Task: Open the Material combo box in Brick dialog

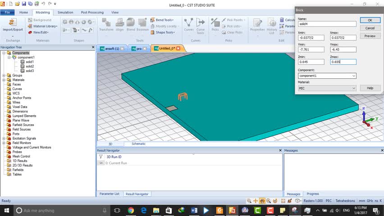Action: (327, 88)
